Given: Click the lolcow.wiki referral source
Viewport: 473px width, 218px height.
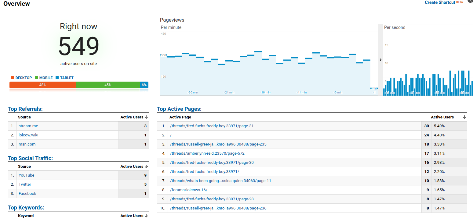Looking at the screenshot, I should [28, 135].
